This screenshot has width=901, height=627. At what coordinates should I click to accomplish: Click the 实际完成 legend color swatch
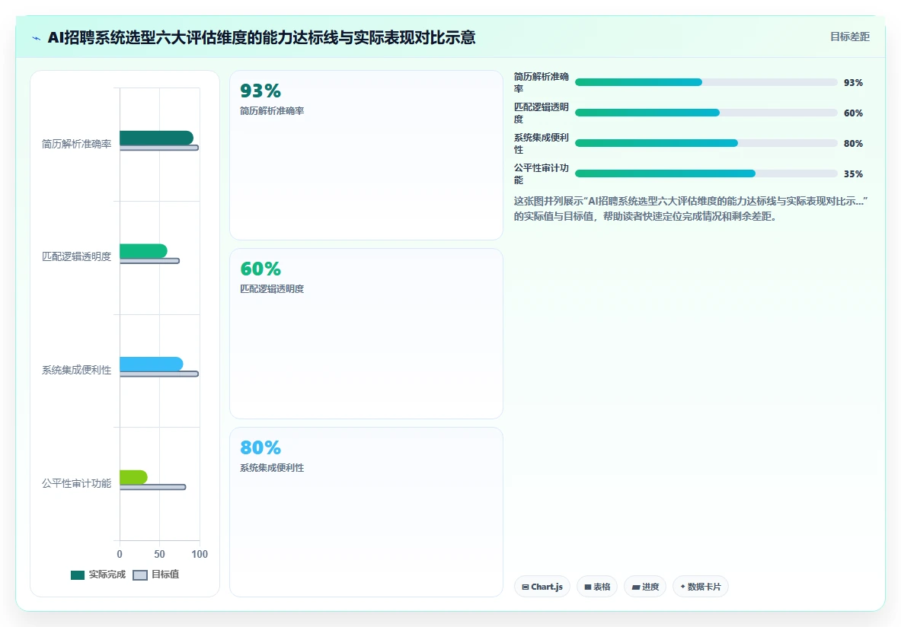pyautogui.click(x=78, y=575)
